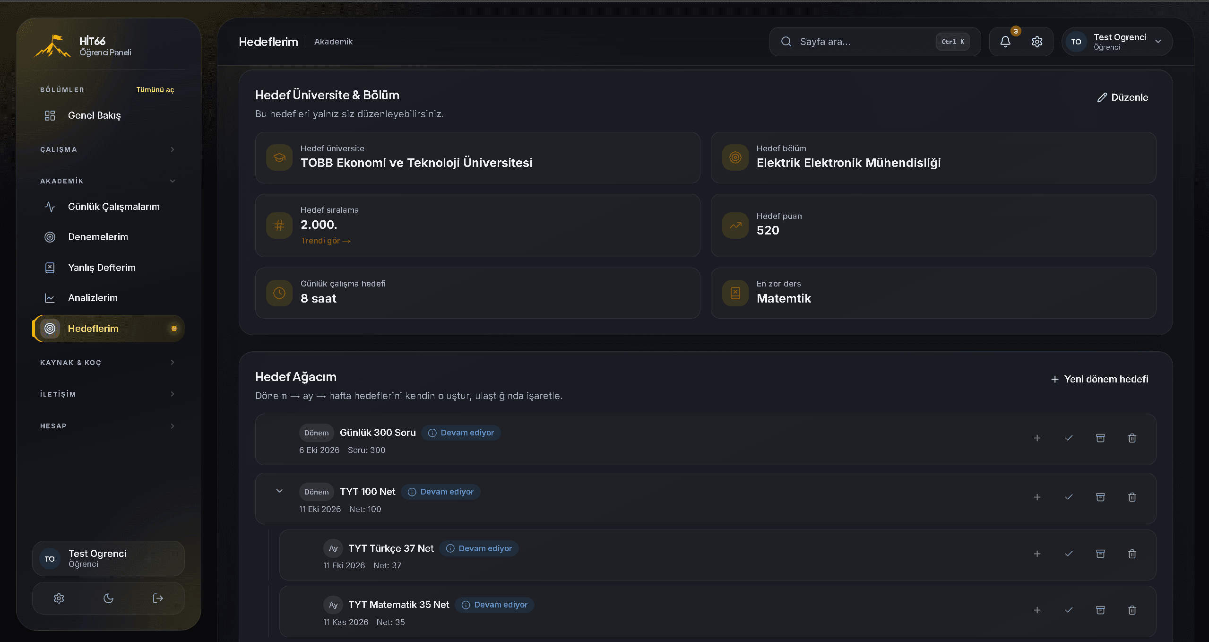Expand the HESAP sidebar section
This screenshot has height=642, width=1209.
pos(108,426)
